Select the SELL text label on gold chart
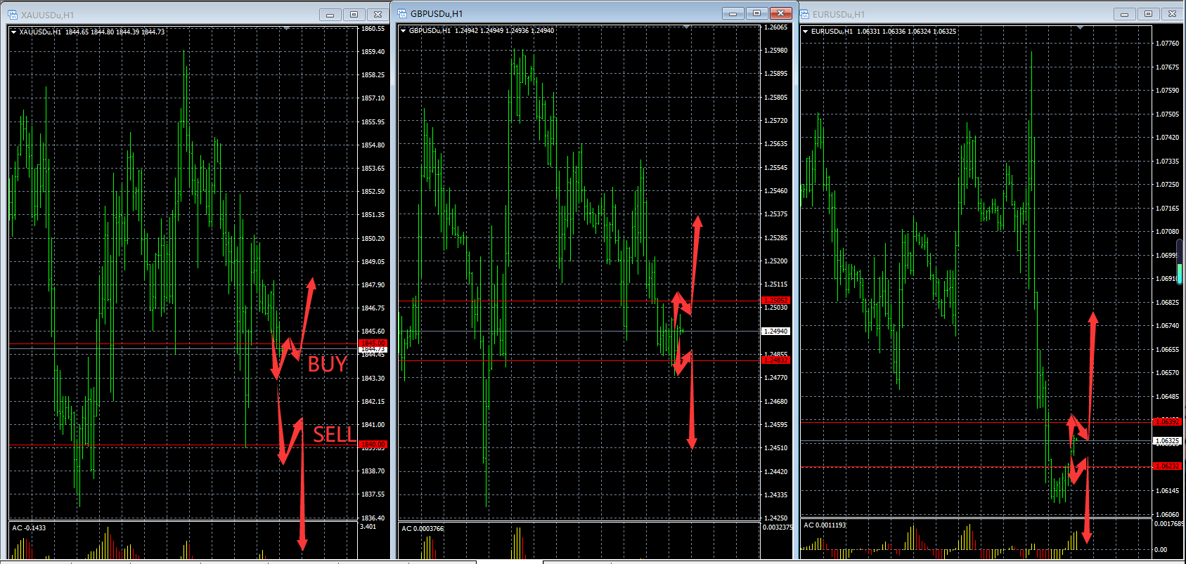The width and height of the screenshot is (1186, 564). (334, 435)
